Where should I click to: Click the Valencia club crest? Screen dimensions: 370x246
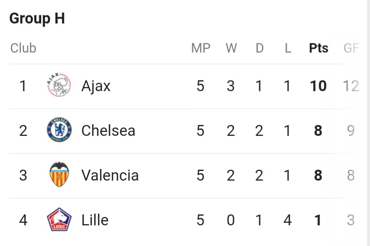(59, 174)
